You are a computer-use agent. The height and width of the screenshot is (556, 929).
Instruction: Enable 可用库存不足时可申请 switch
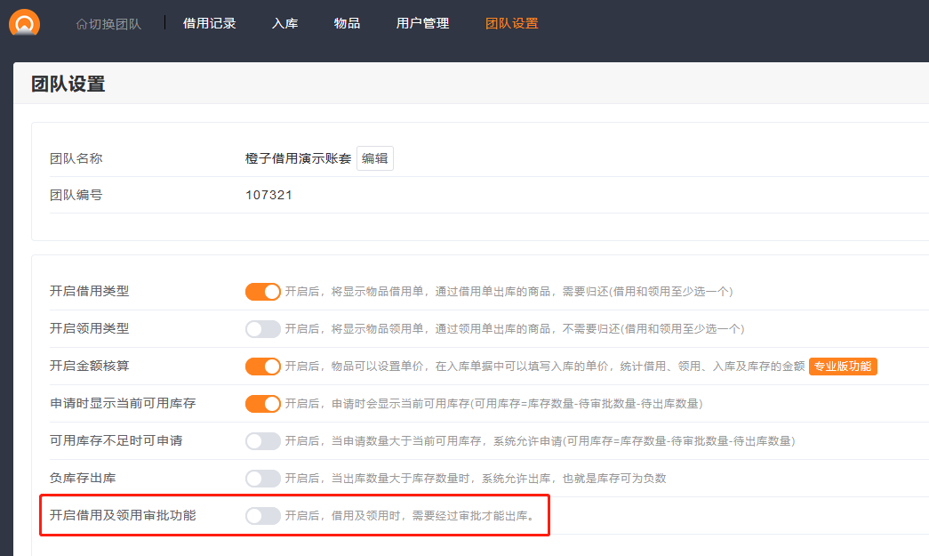pyautogui.click(x=263, y=441)
